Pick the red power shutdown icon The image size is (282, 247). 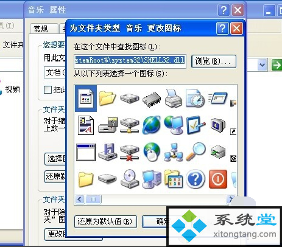pos(217,179)
